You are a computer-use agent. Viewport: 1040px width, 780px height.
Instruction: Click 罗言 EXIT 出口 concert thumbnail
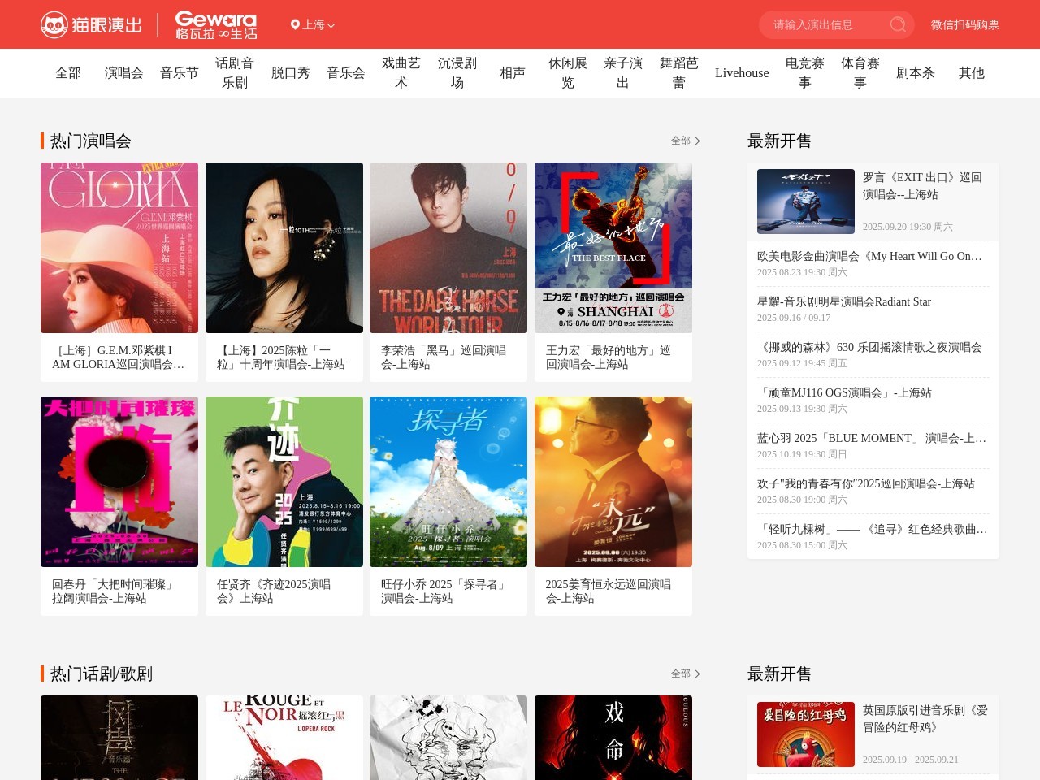pos(805,201)
